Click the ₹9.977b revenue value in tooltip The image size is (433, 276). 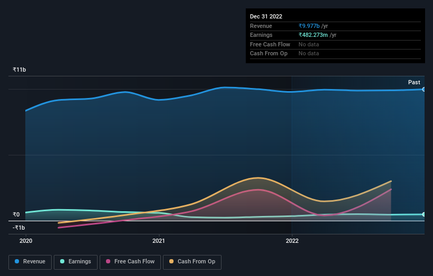pyautogui.click(x=309, y=26)
